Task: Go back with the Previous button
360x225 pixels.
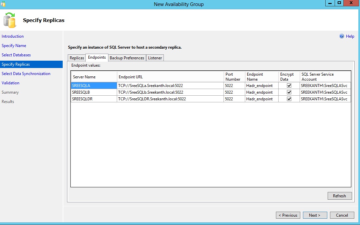Action: tap(288, 215)
